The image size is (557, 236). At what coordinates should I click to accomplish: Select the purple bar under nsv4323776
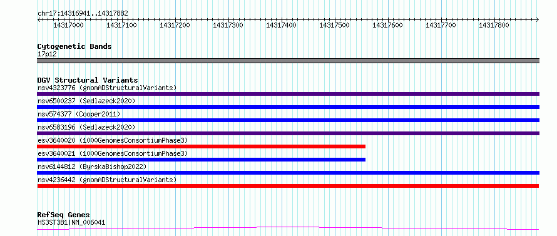[x=288, y=94]
